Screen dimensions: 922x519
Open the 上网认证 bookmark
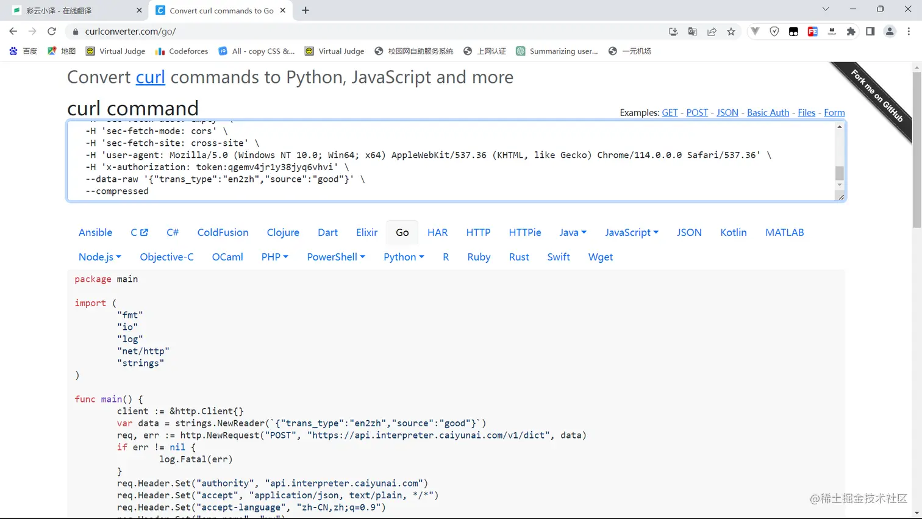485,51
